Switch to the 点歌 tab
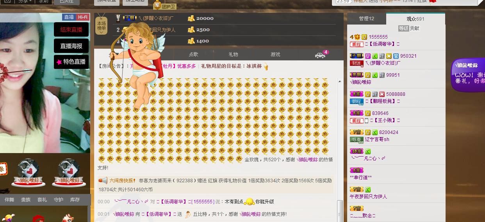This screenshot has height=222, width=485. point(193,55)
